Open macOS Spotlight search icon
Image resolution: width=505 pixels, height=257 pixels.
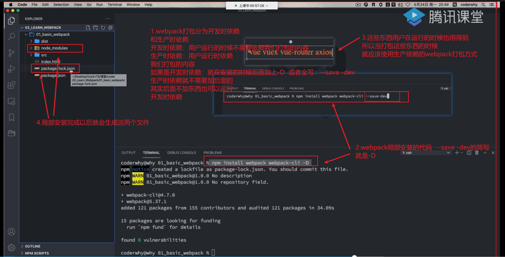tap(483, 5)
